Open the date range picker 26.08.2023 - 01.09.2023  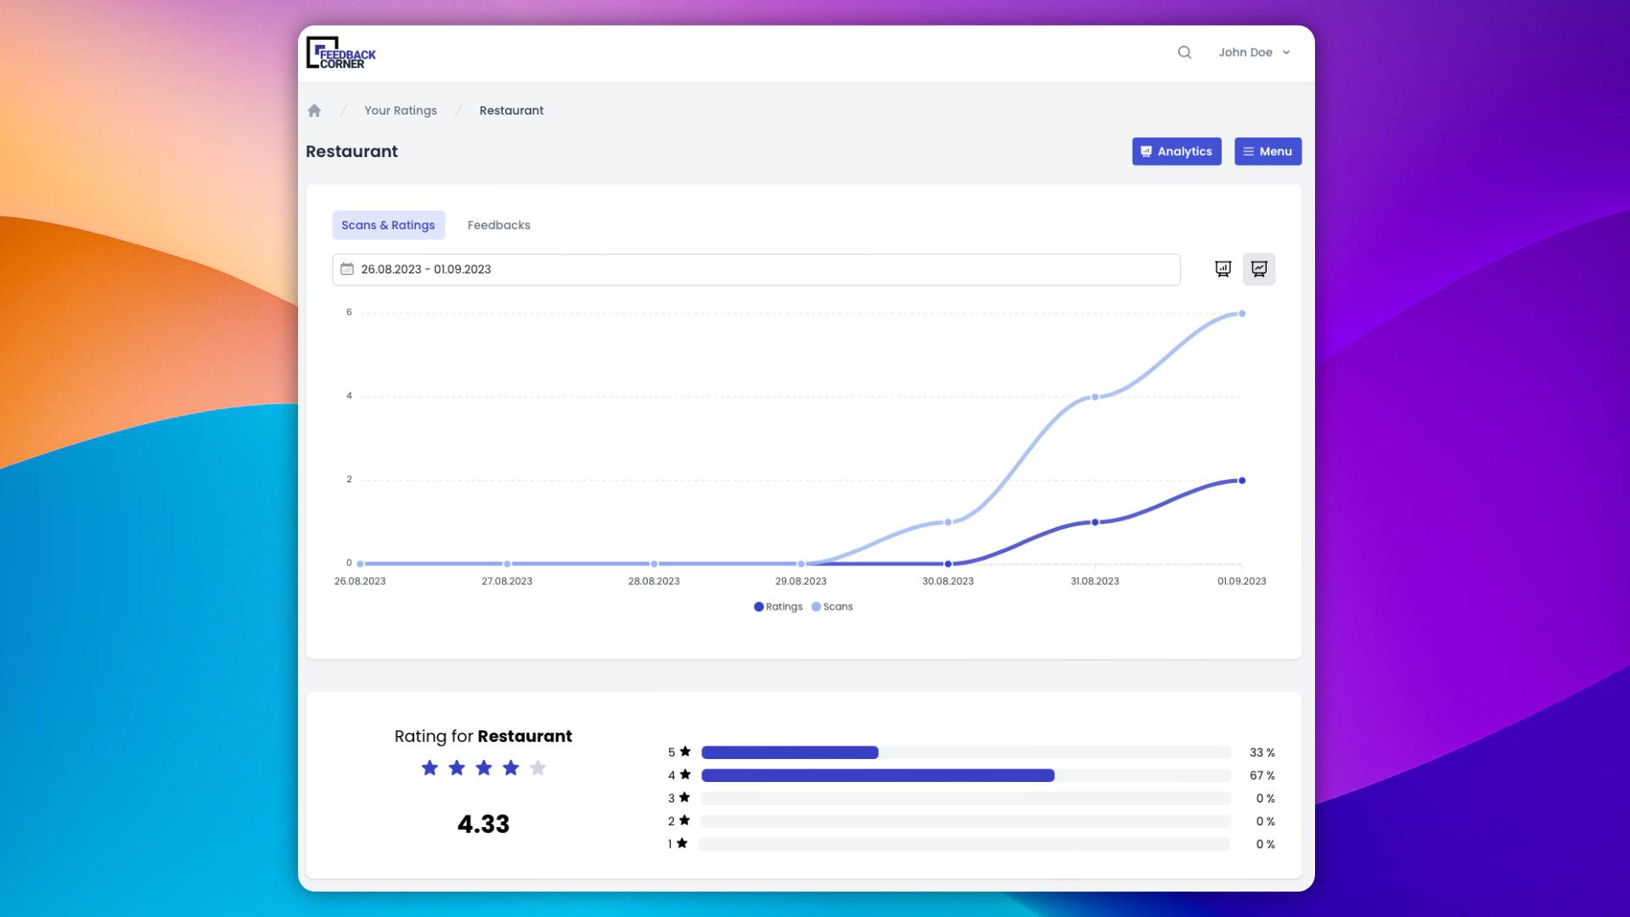tap(756, 269)
